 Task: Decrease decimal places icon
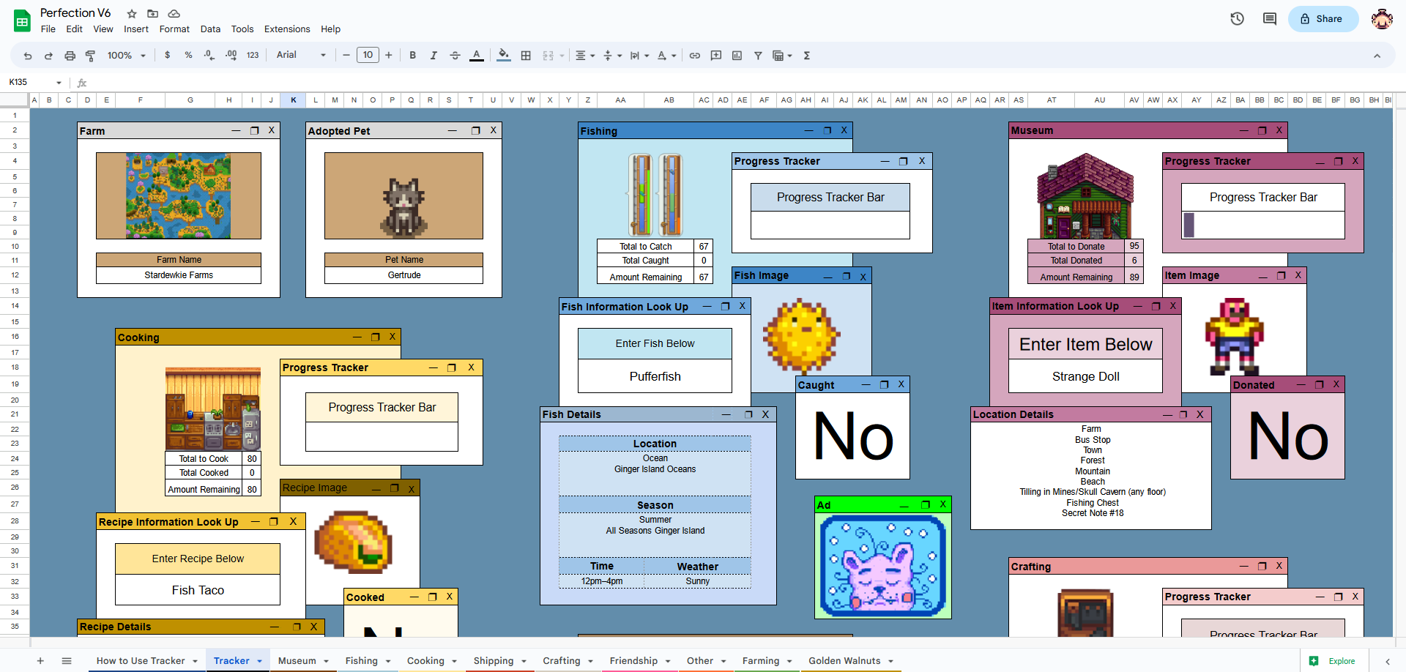click(x=209, y=55)
